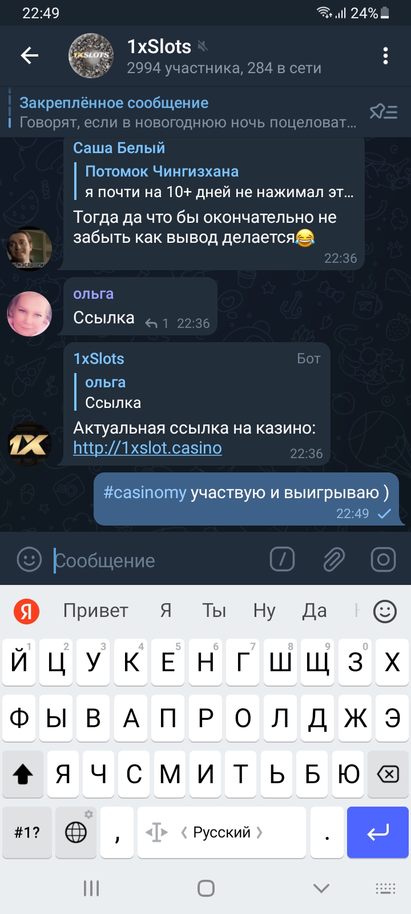Toggle the Shift key on keyboard
The height and width of the screenshot is (914, 411).
[x=23, y=774]
